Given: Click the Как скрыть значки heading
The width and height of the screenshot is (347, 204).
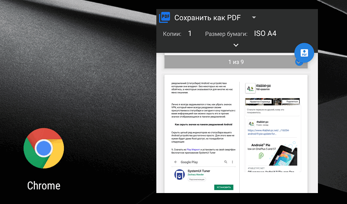Looking at the screenshot, I should point(204,124).
